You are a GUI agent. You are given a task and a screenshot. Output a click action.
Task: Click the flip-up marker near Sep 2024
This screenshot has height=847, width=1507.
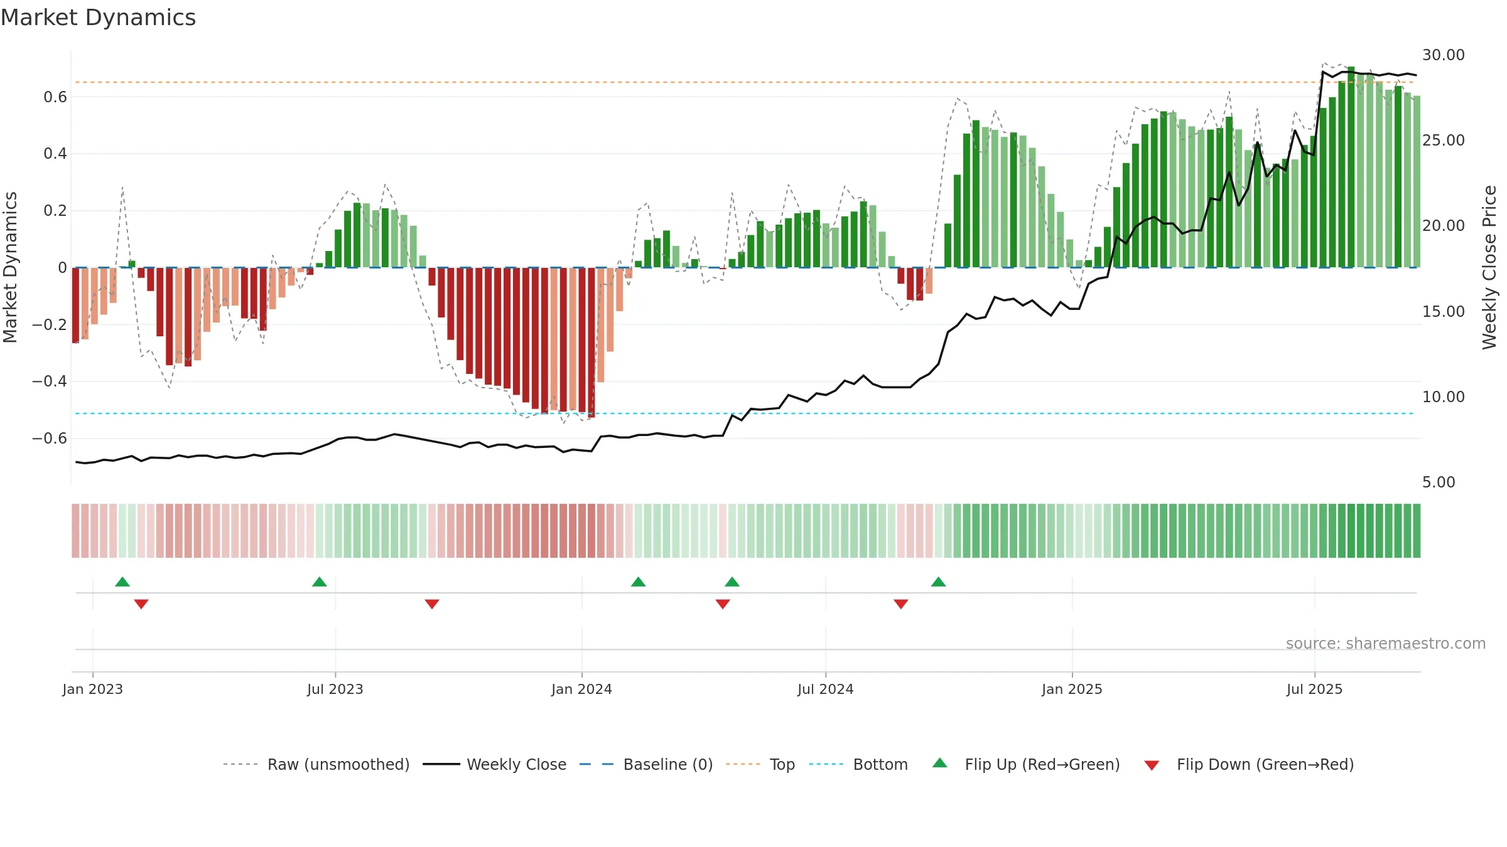point(939,582)
